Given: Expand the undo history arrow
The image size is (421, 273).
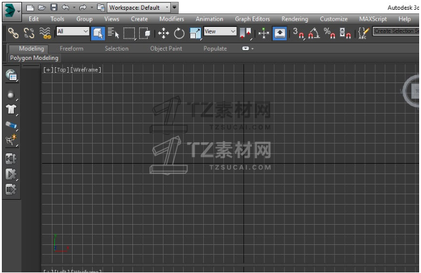Looking at the screenshot, I should click(x=74, y=7).
